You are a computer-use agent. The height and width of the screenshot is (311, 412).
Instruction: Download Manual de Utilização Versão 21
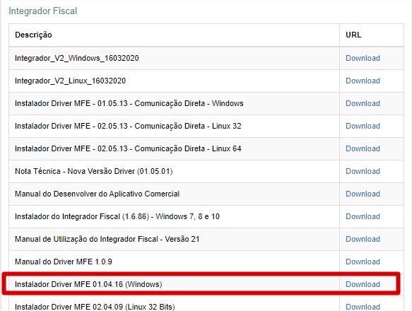pyautogui.click(x=363, y=239)
